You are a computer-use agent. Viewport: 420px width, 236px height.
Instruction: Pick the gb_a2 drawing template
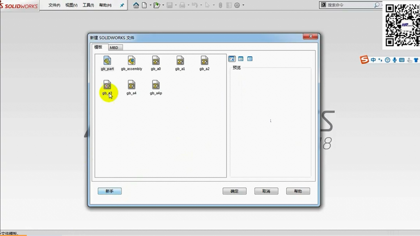pyautogui.click(x=204, y=61)
